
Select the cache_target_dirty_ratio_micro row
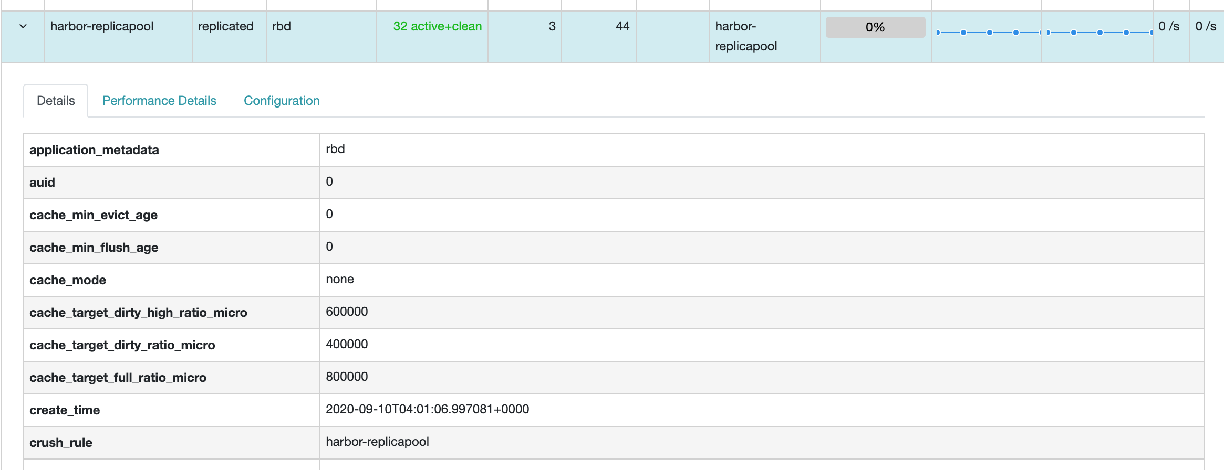122,345
